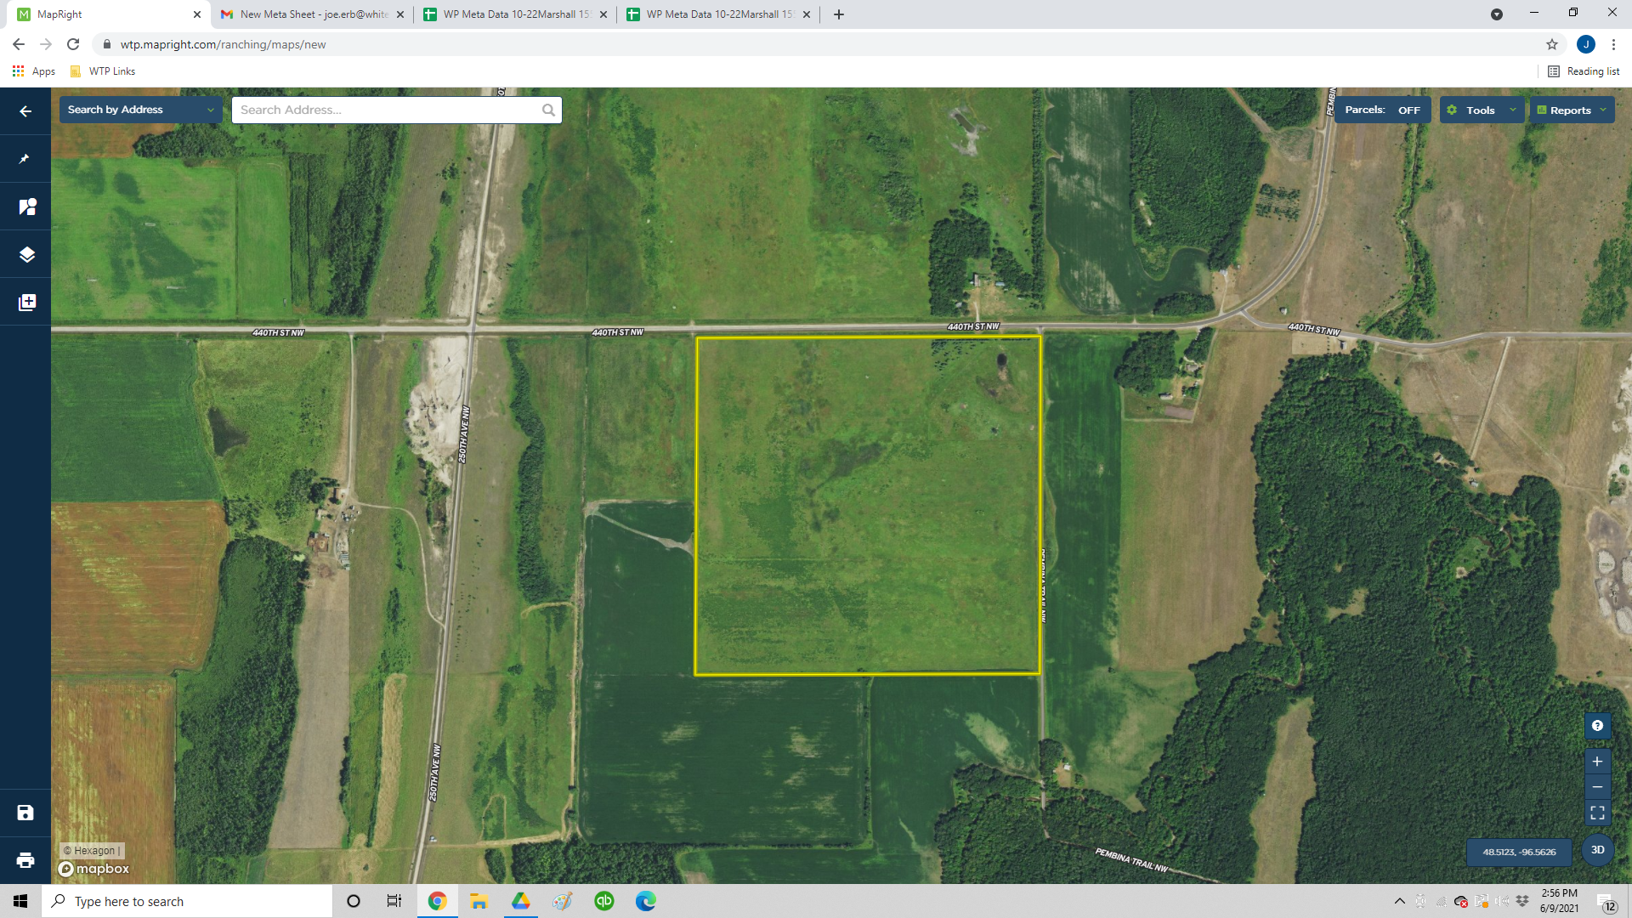
Task: Open the map layers stack icon
Action: [x=26, y=254]
